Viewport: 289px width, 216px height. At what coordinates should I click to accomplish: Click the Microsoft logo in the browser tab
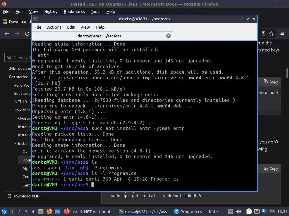[x=5, y=22]
